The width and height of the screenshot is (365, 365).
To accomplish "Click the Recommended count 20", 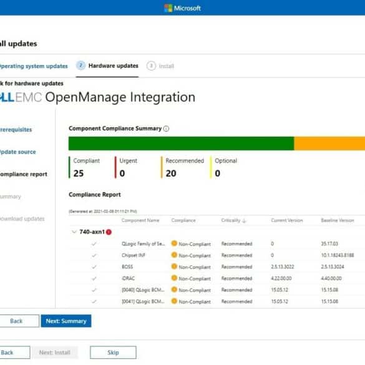I will pyautogui.click(x=171, y=173).
